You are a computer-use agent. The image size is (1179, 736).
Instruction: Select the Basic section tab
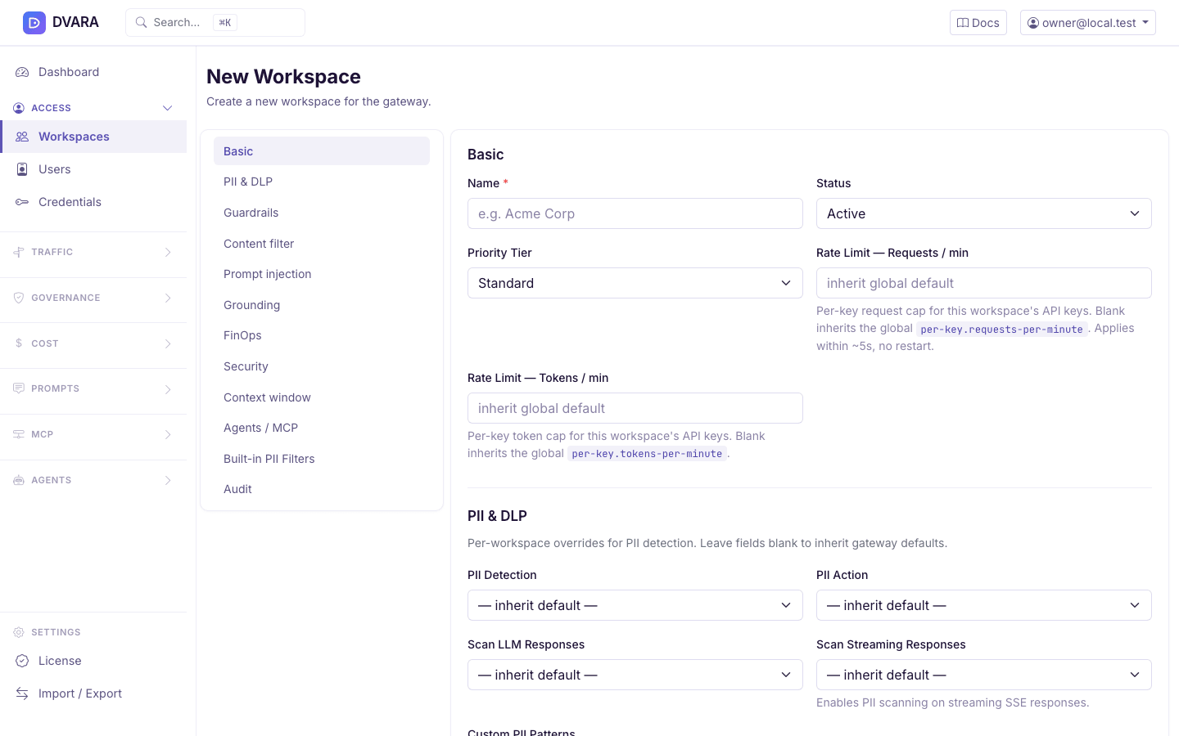(321, 151)
